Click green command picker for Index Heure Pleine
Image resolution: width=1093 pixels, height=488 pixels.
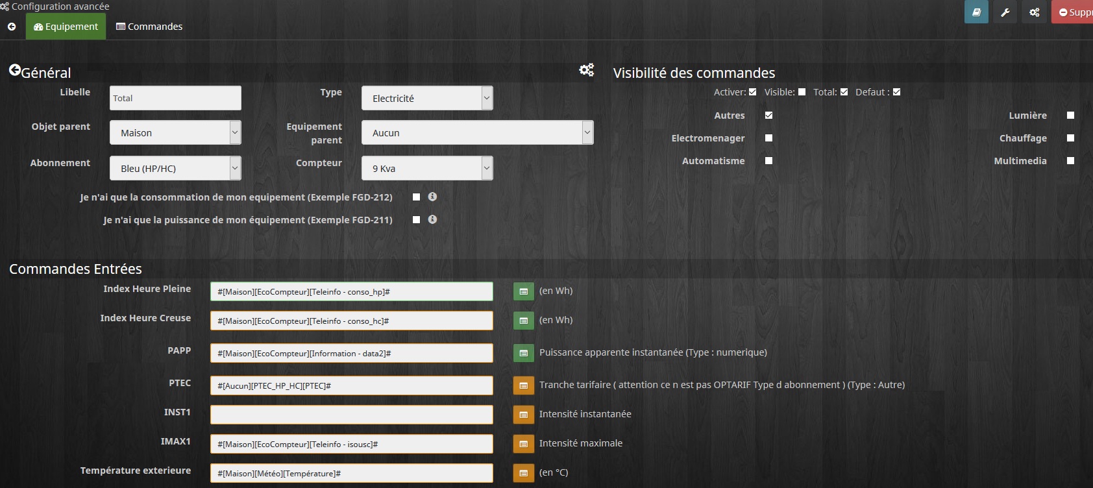[x=524, y=291]
